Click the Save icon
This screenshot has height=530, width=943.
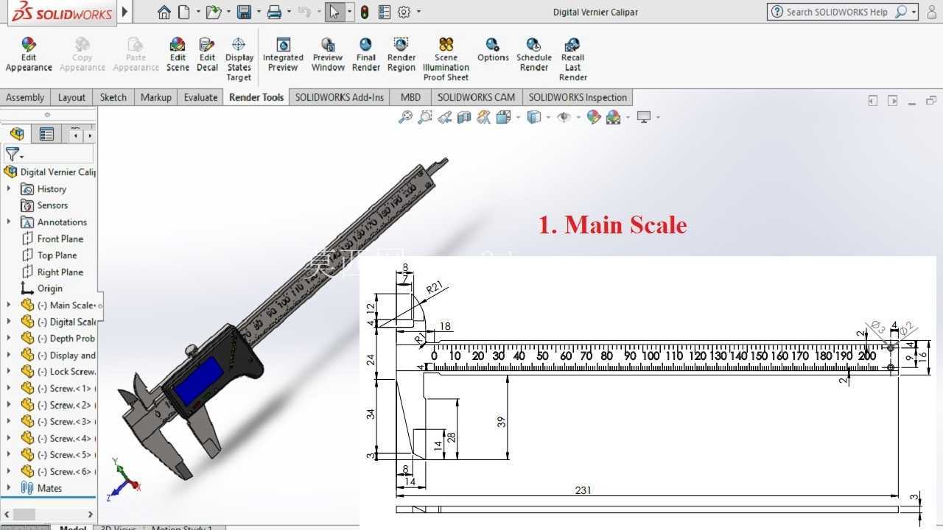[244, 12]
